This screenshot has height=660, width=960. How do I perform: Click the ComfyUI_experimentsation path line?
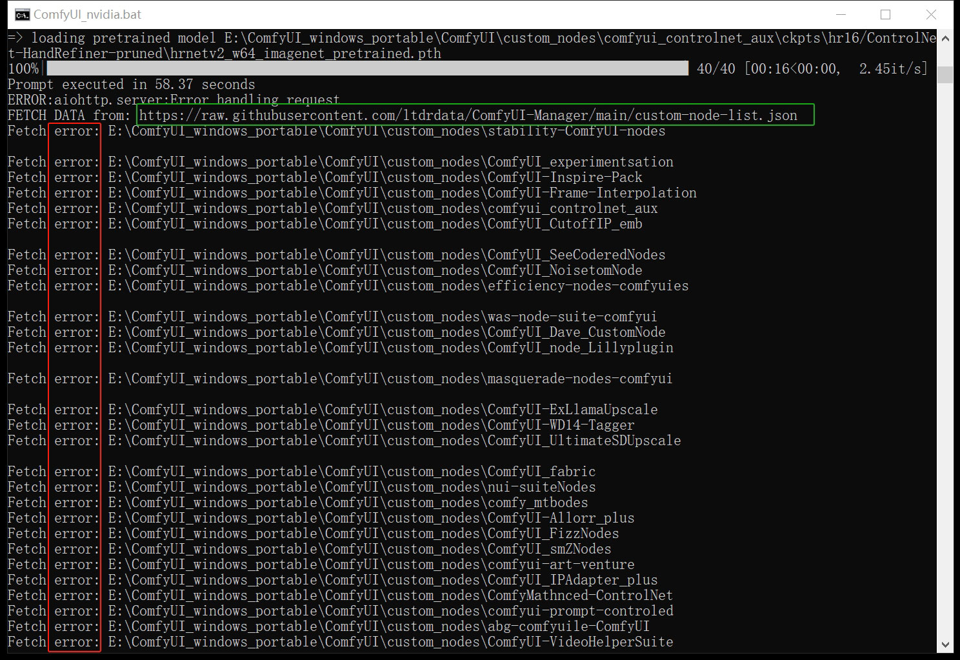click(x=340, y=162)
